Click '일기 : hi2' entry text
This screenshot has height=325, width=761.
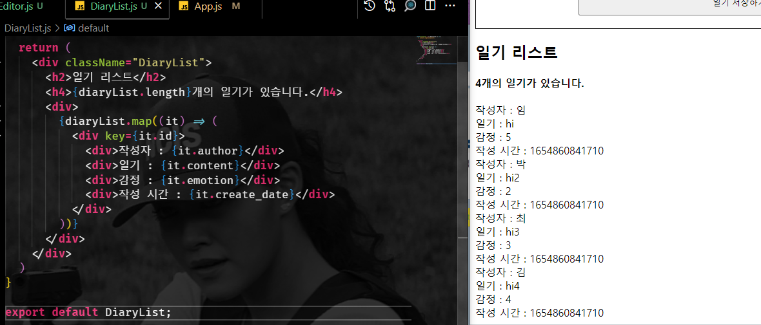498,178
